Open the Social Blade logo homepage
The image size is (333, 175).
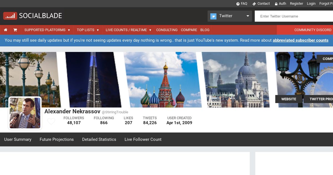click(33, 16)
